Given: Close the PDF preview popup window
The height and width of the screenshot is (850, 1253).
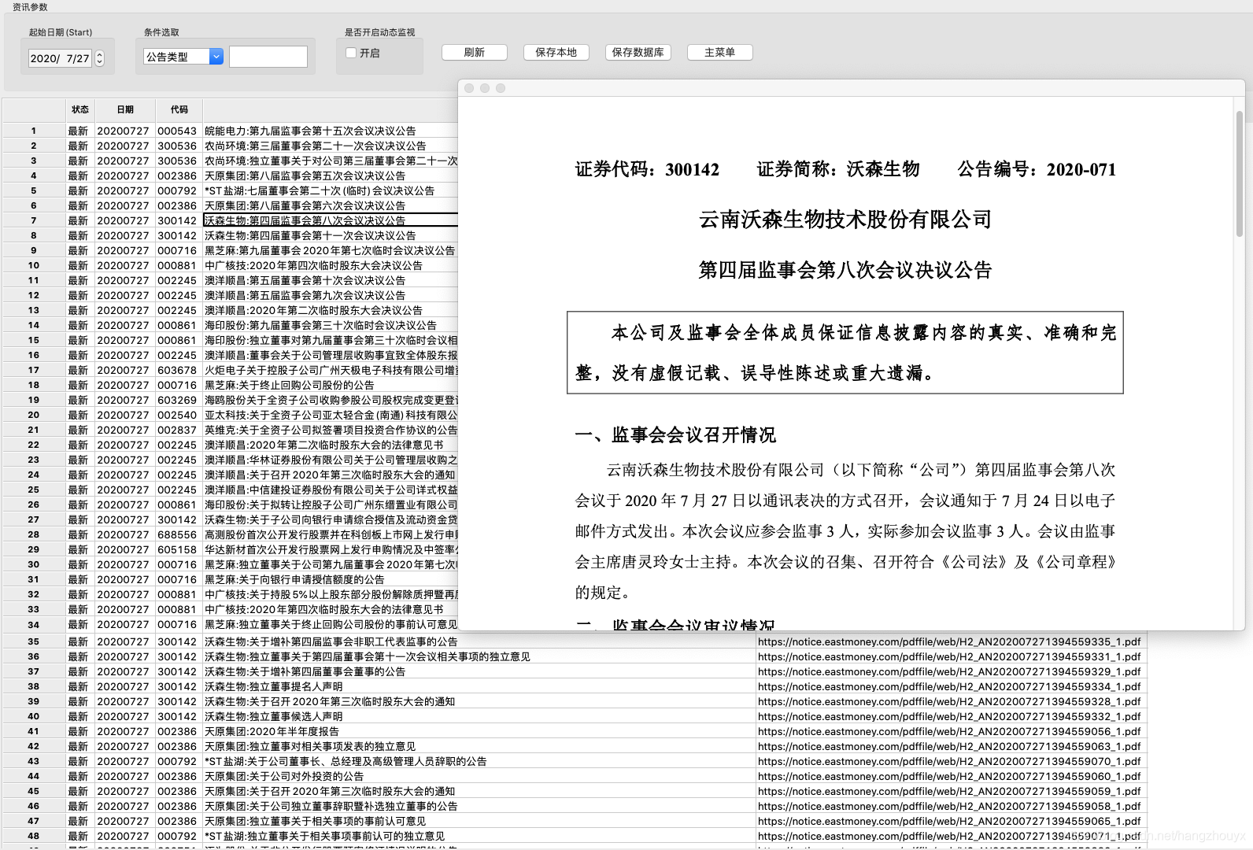Looking at the screenshot, I should 469,88.
